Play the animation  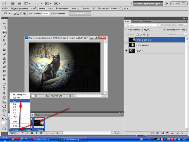click(37, 133)
